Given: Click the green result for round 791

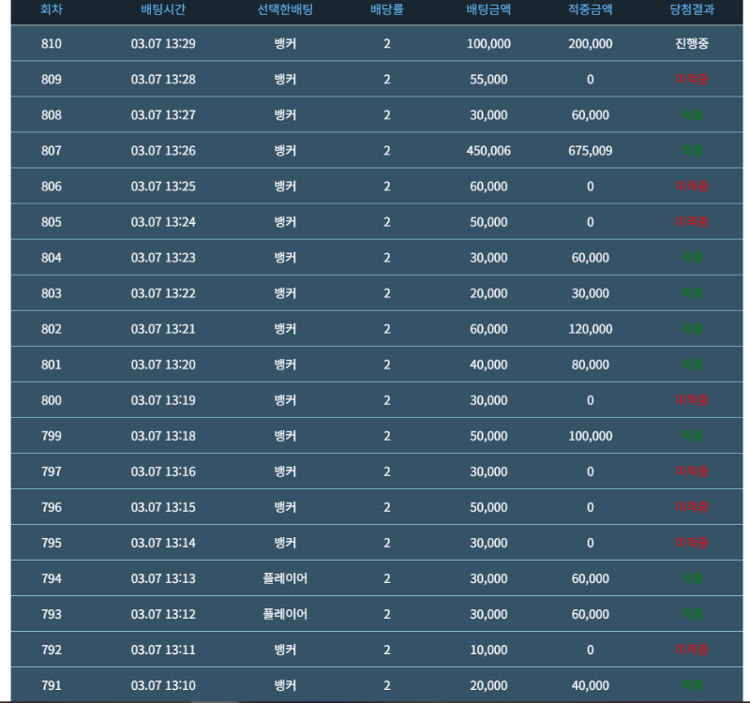Looking at the screenshot, I should (x=692, y=685).
